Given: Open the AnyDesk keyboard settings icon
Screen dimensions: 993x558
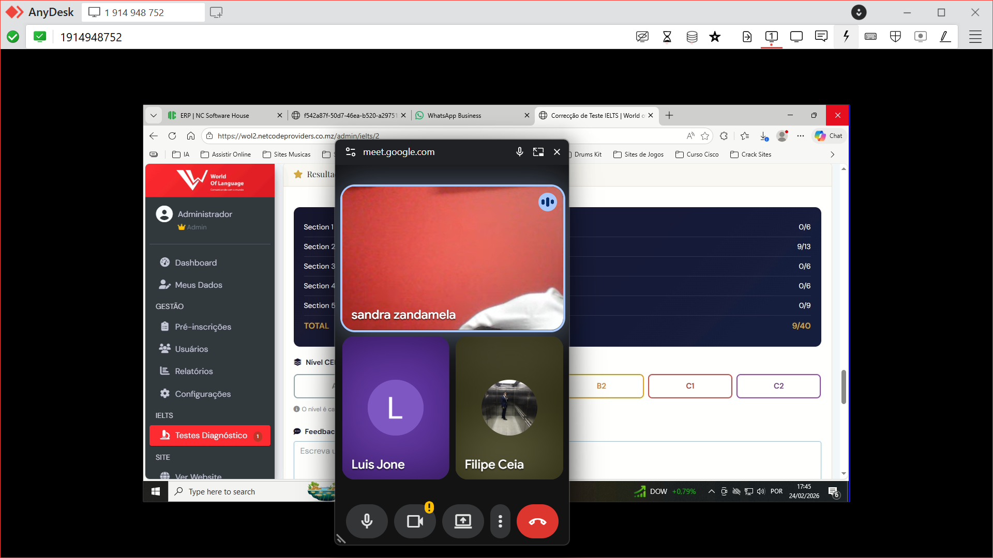Looking at the screenshot, I should tap(870, 37).
